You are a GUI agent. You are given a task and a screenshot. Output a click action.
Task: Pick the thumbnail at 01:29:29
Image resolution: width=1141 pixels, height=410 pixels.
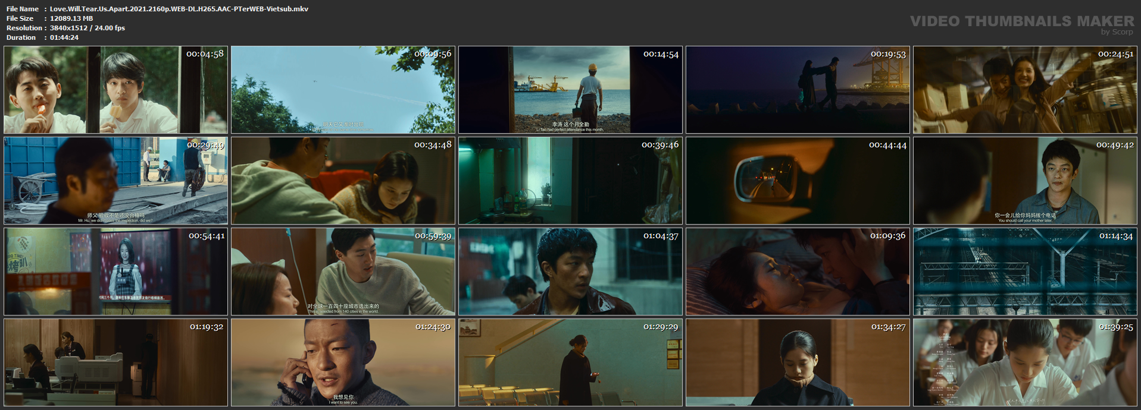570,362
